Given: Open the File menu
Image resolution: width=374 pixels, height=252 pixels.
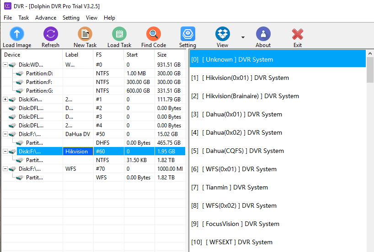Looking at the screenshot, I should (x=8, y=18).
